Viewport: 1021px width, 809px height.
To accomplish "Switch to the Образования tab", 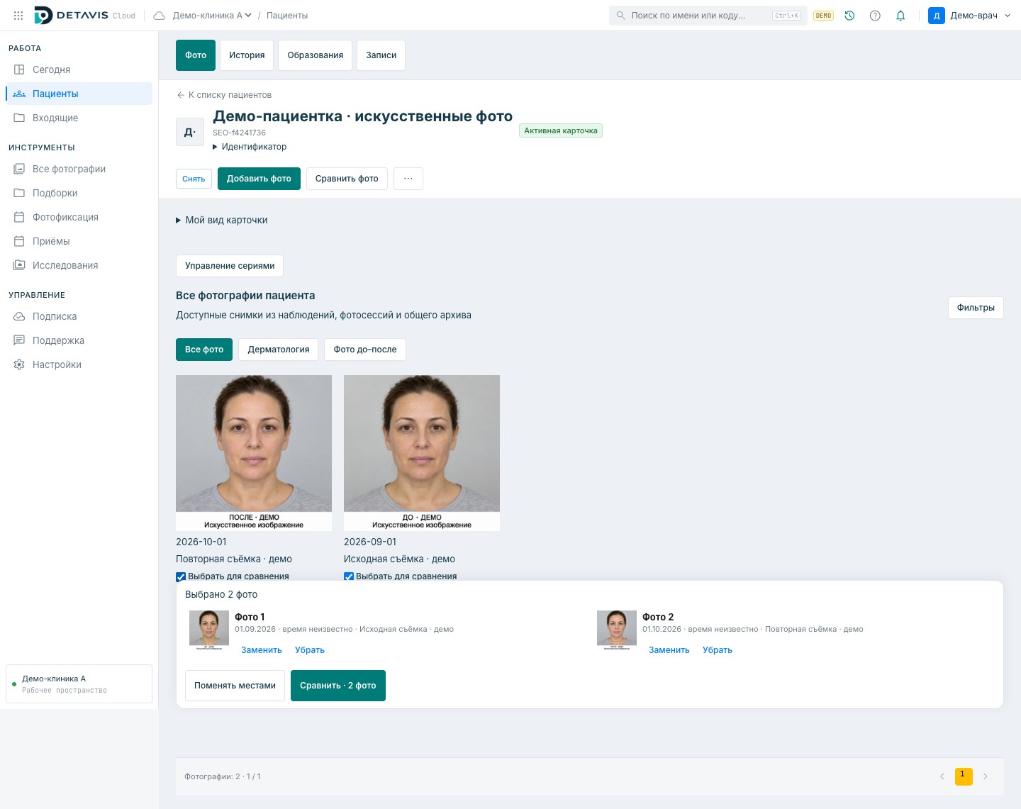I will tap(316, 55).
